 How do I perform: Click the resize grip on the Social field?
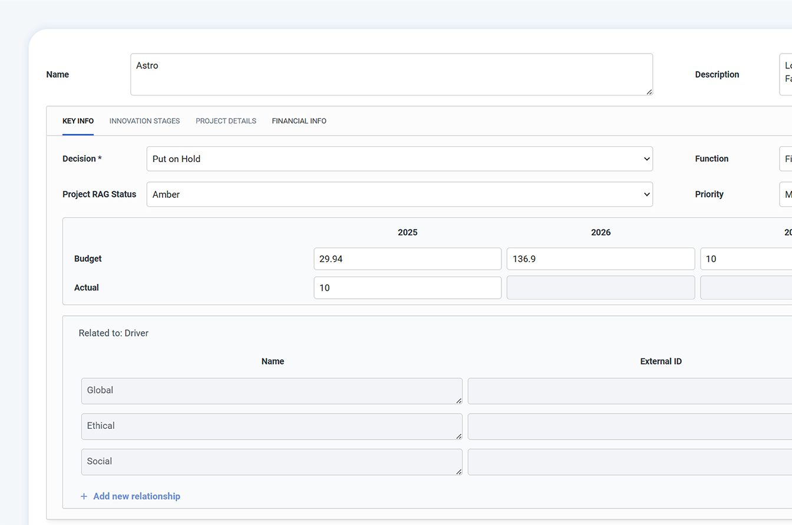(458, 471)
